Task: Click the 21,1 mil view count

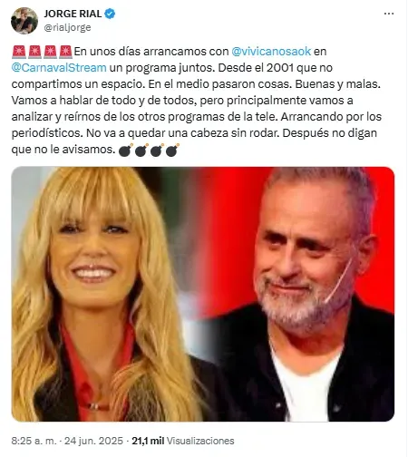Action: click(x=148, y=441)
